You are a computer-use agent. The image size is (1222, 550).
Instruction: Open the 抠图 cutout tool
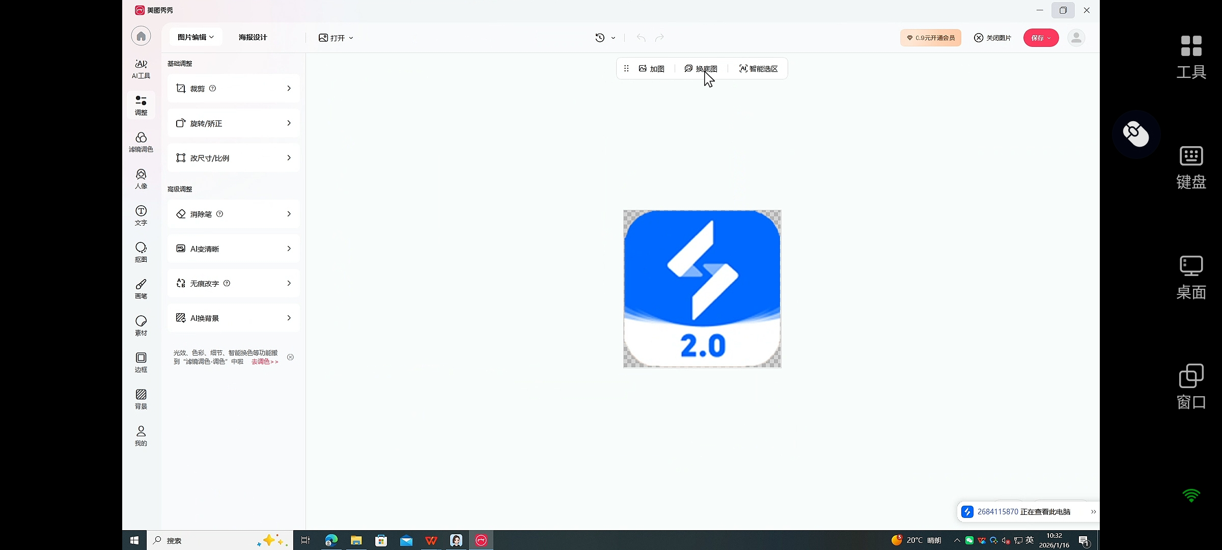141,252
